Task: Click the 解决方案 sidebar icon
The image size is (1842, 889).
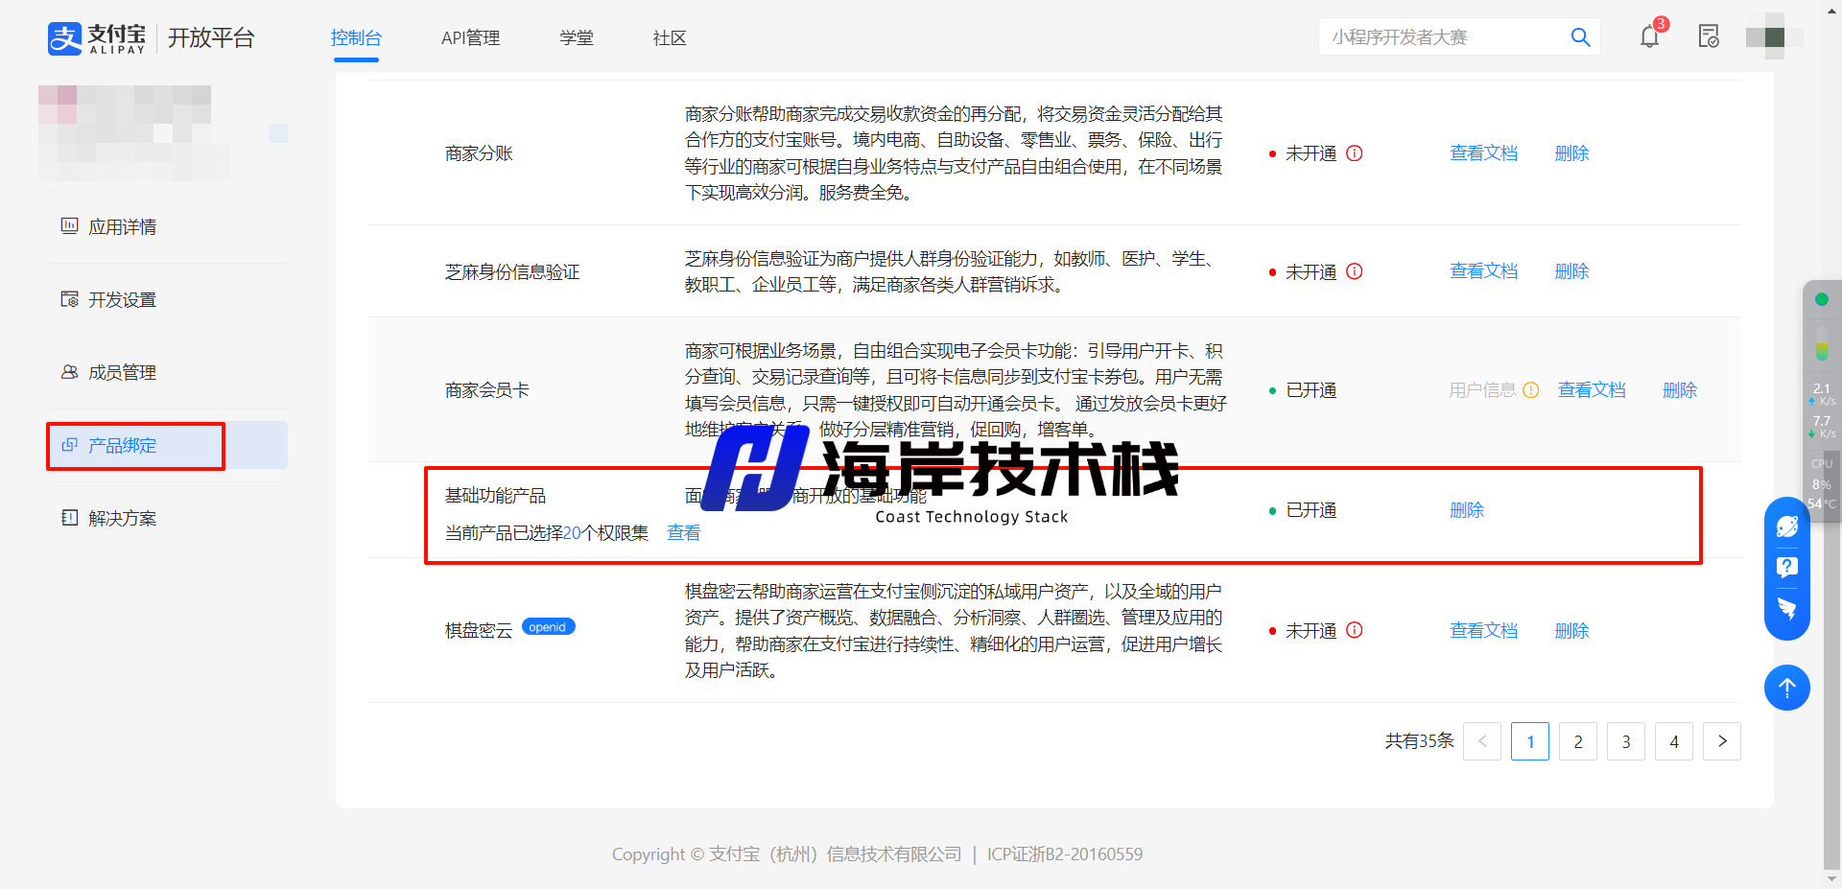Action: click(x=69, y=518)
